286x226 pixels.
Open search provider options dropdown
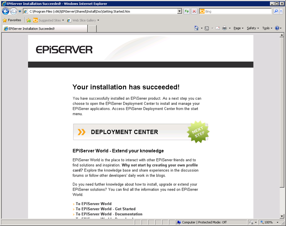281,11
